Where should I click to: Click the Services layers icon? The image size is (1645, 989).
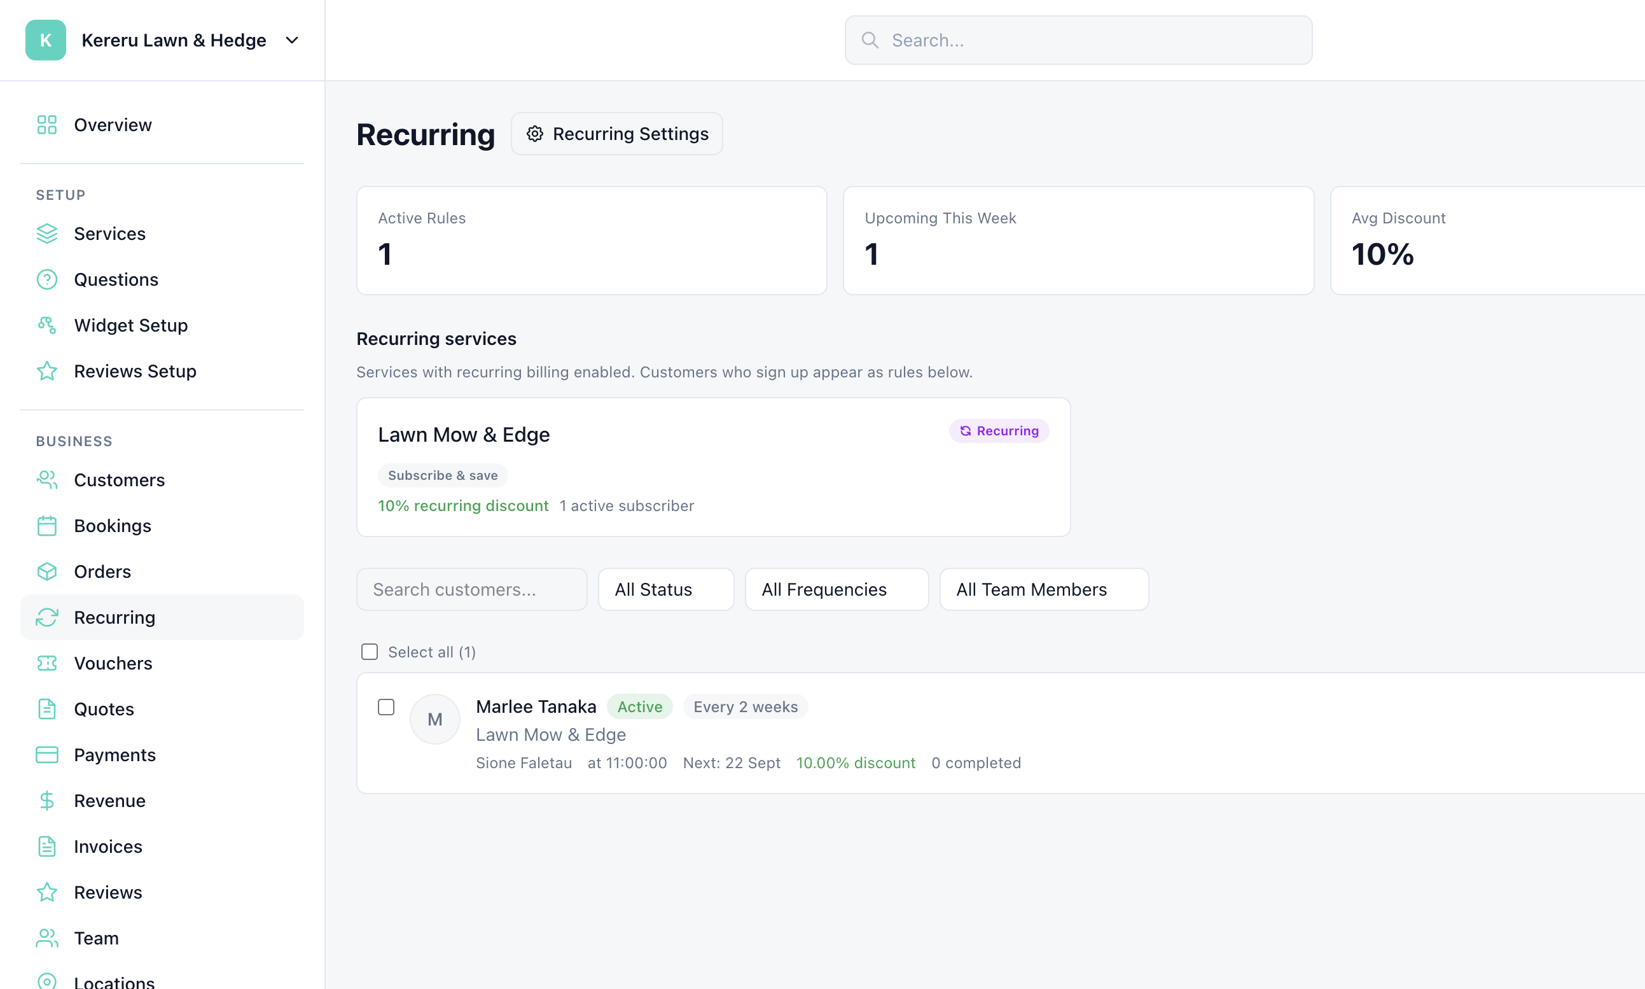click(46, 234)
